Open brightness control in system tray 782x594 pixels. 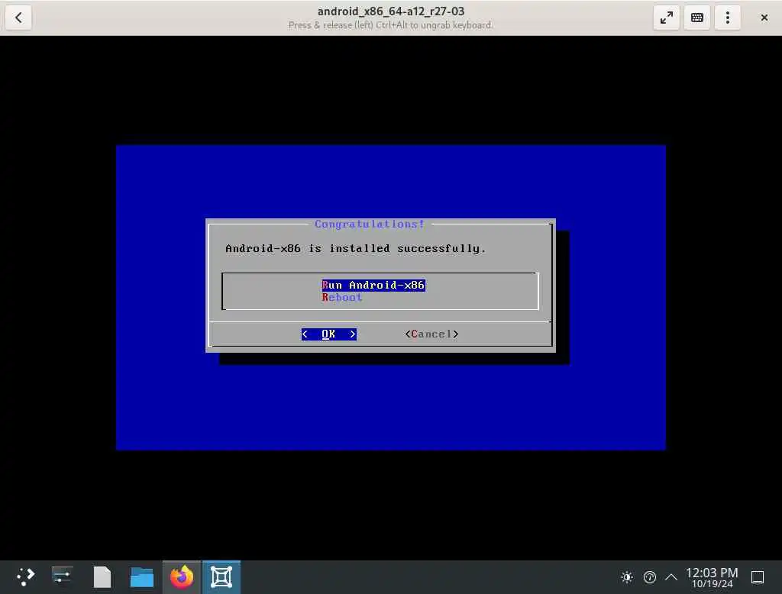coord(627,577)
